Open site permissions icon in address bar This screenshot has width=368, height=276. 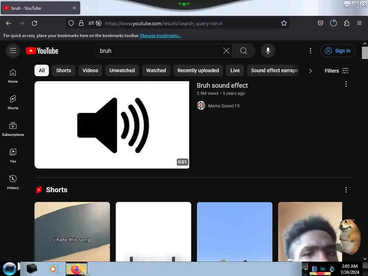(x=91, y=23)
